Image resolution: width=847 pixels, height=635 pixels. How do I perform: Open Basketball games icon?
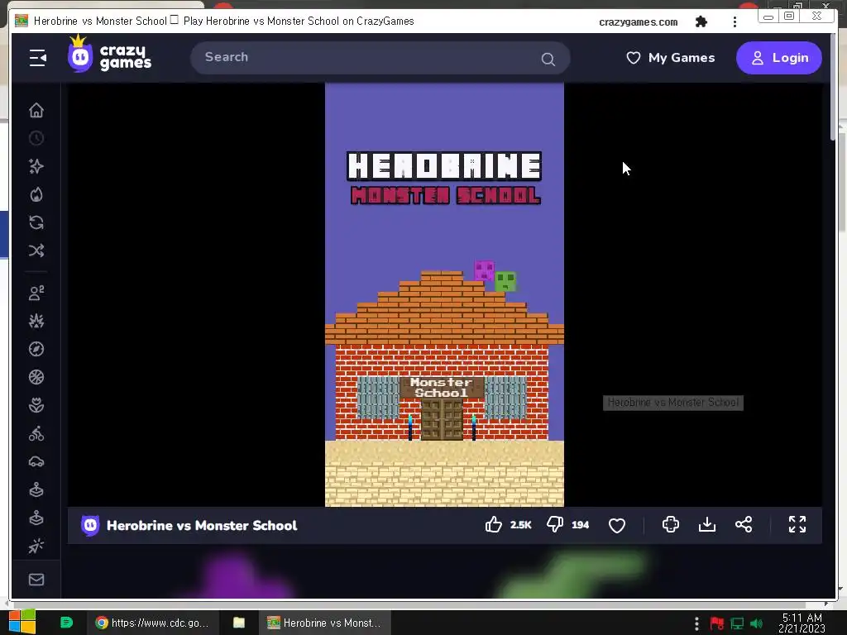pos(36,377)
